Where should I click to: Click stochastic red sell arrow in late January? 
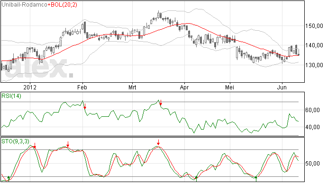(x=68, y=144)
